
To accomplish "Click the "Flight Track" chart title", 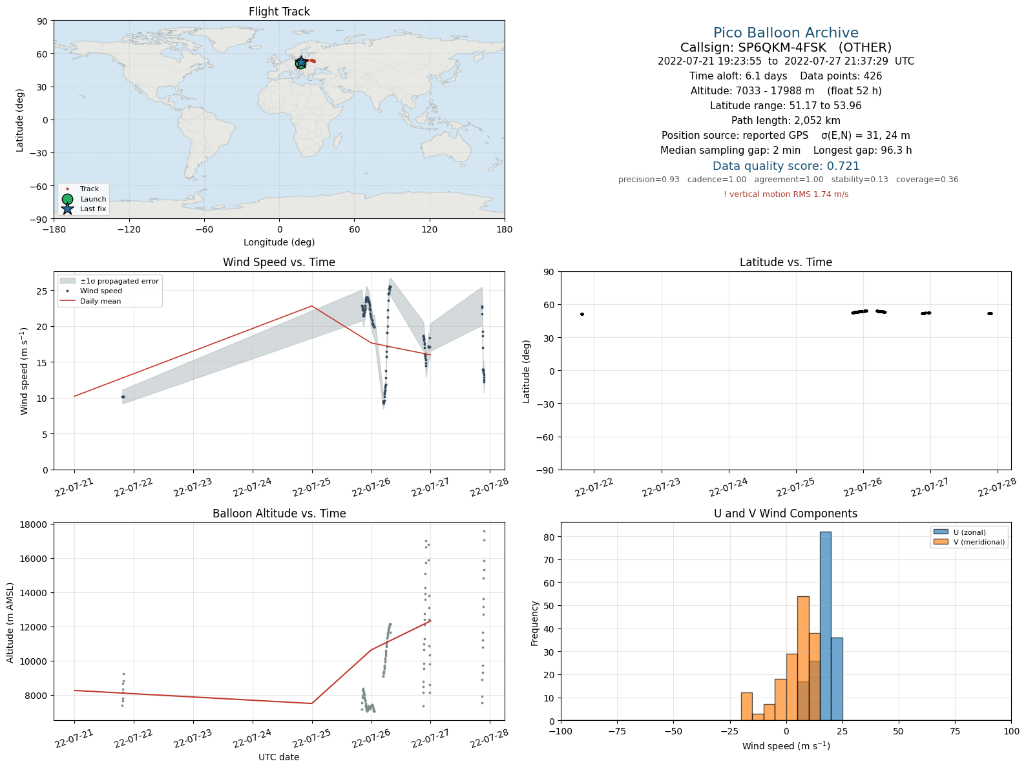I will (279, 12).
